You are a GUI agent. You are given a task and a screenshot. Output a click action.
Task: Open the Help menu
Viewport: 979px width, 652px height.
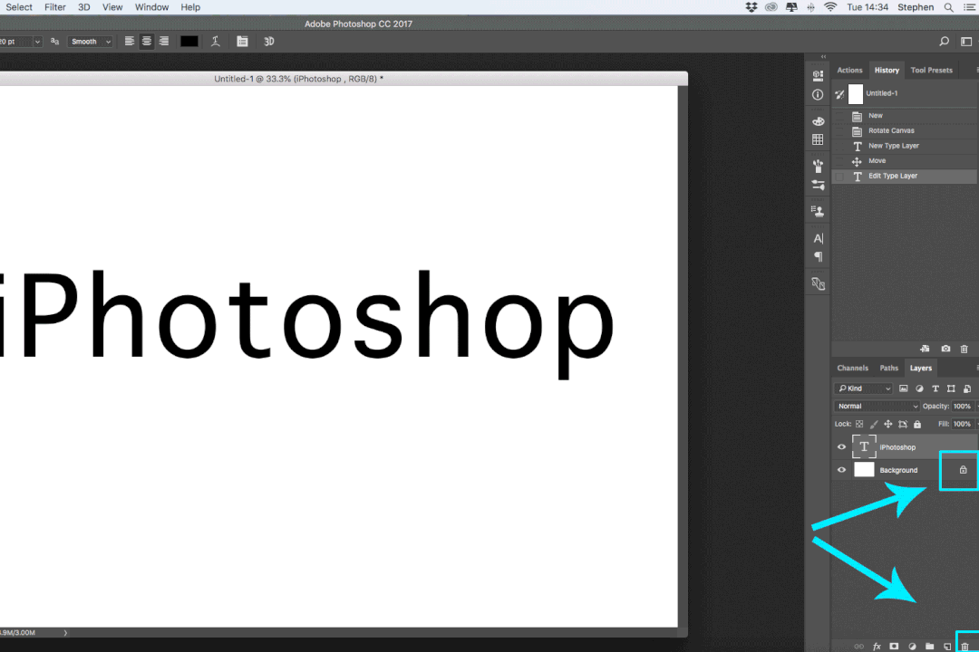pyautogui.click(x=190, y=7)
